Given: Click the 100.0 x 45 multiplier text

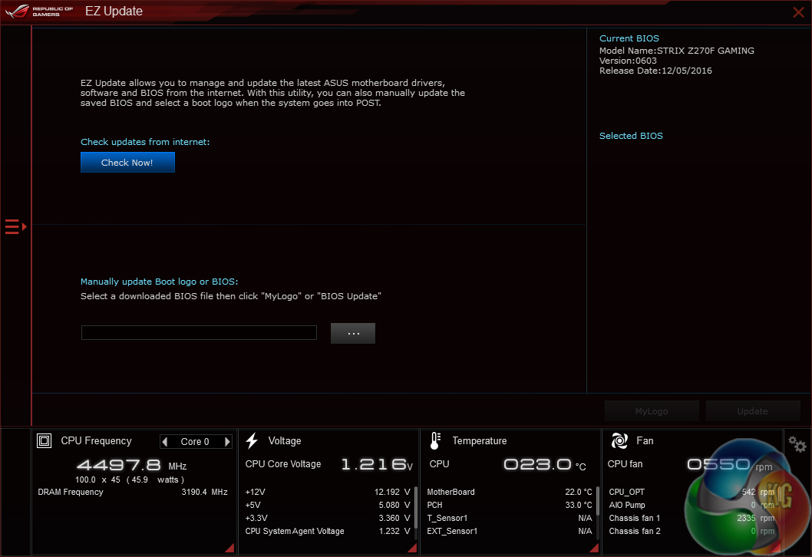Looking at the screenshot, I should coord(97,480).
